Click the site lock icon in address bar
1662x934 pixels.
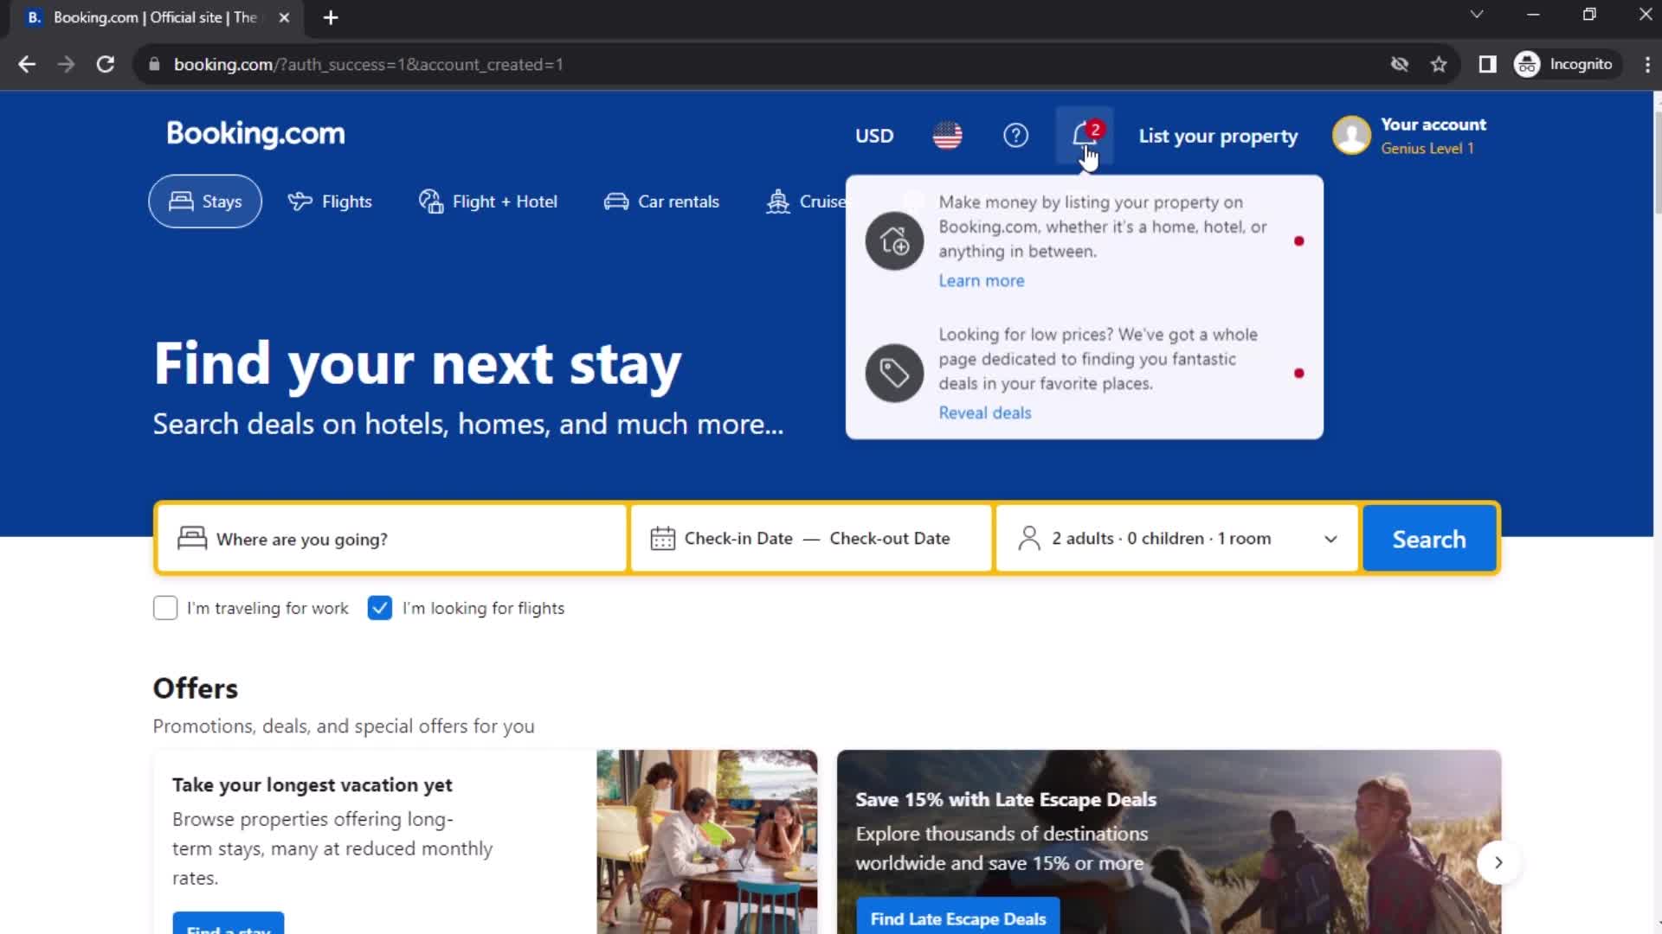[x=154, y=64]
